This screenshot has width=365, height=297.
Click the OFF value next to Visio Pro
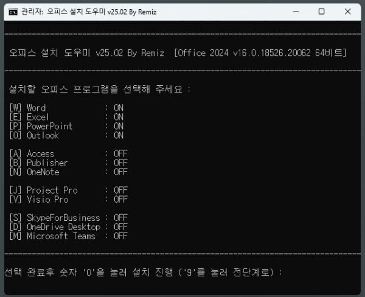pos(120,200)
